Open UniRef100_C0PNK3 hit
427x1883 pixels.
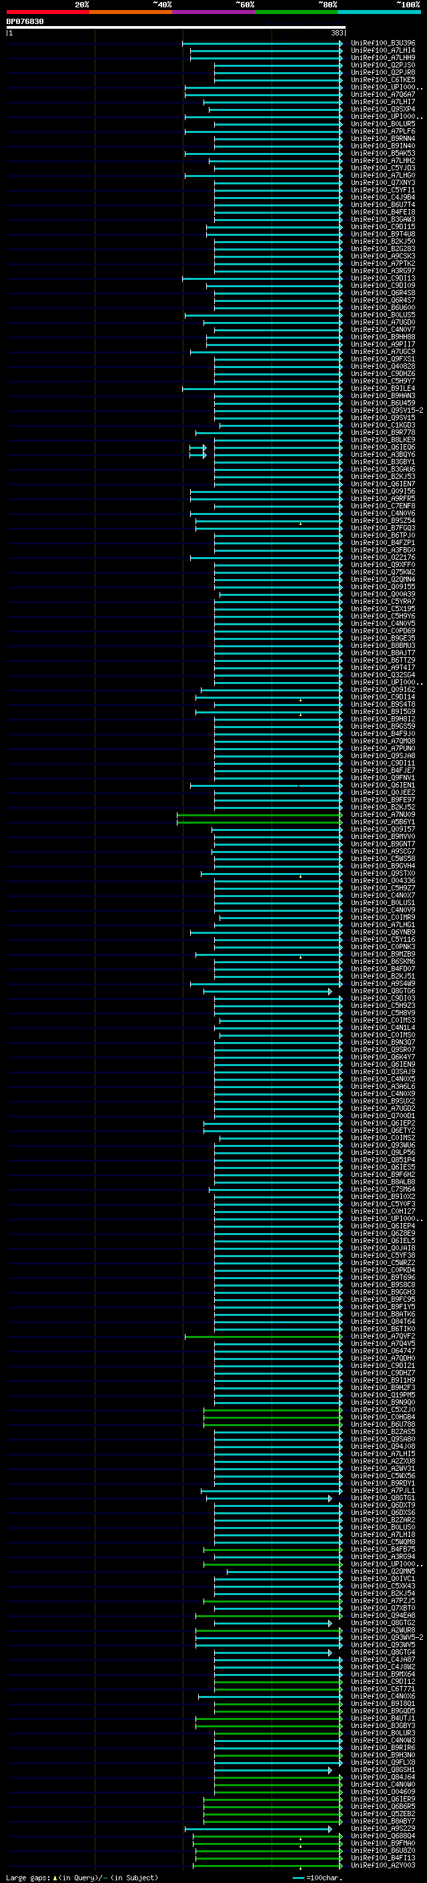382,947
